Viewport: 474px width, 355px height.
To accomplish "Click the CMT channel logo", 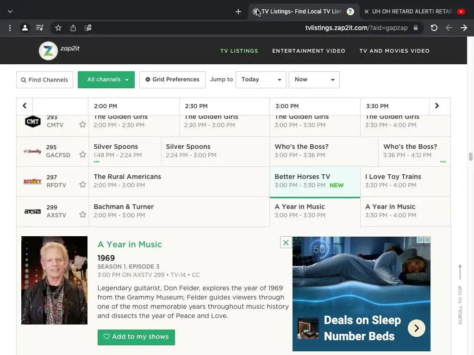I will pyautogui.click(x=33, y=122).
